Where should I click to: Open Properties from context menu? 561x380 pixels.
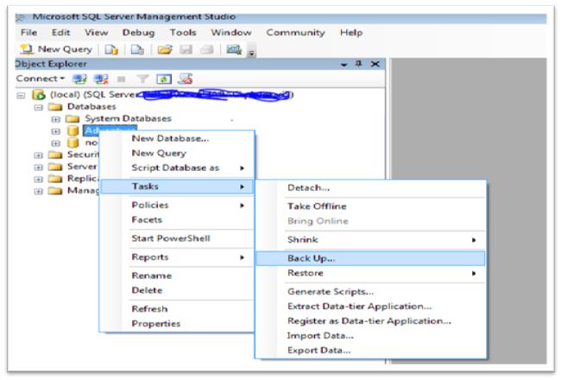pyautogui.click(x=156, y=323)
